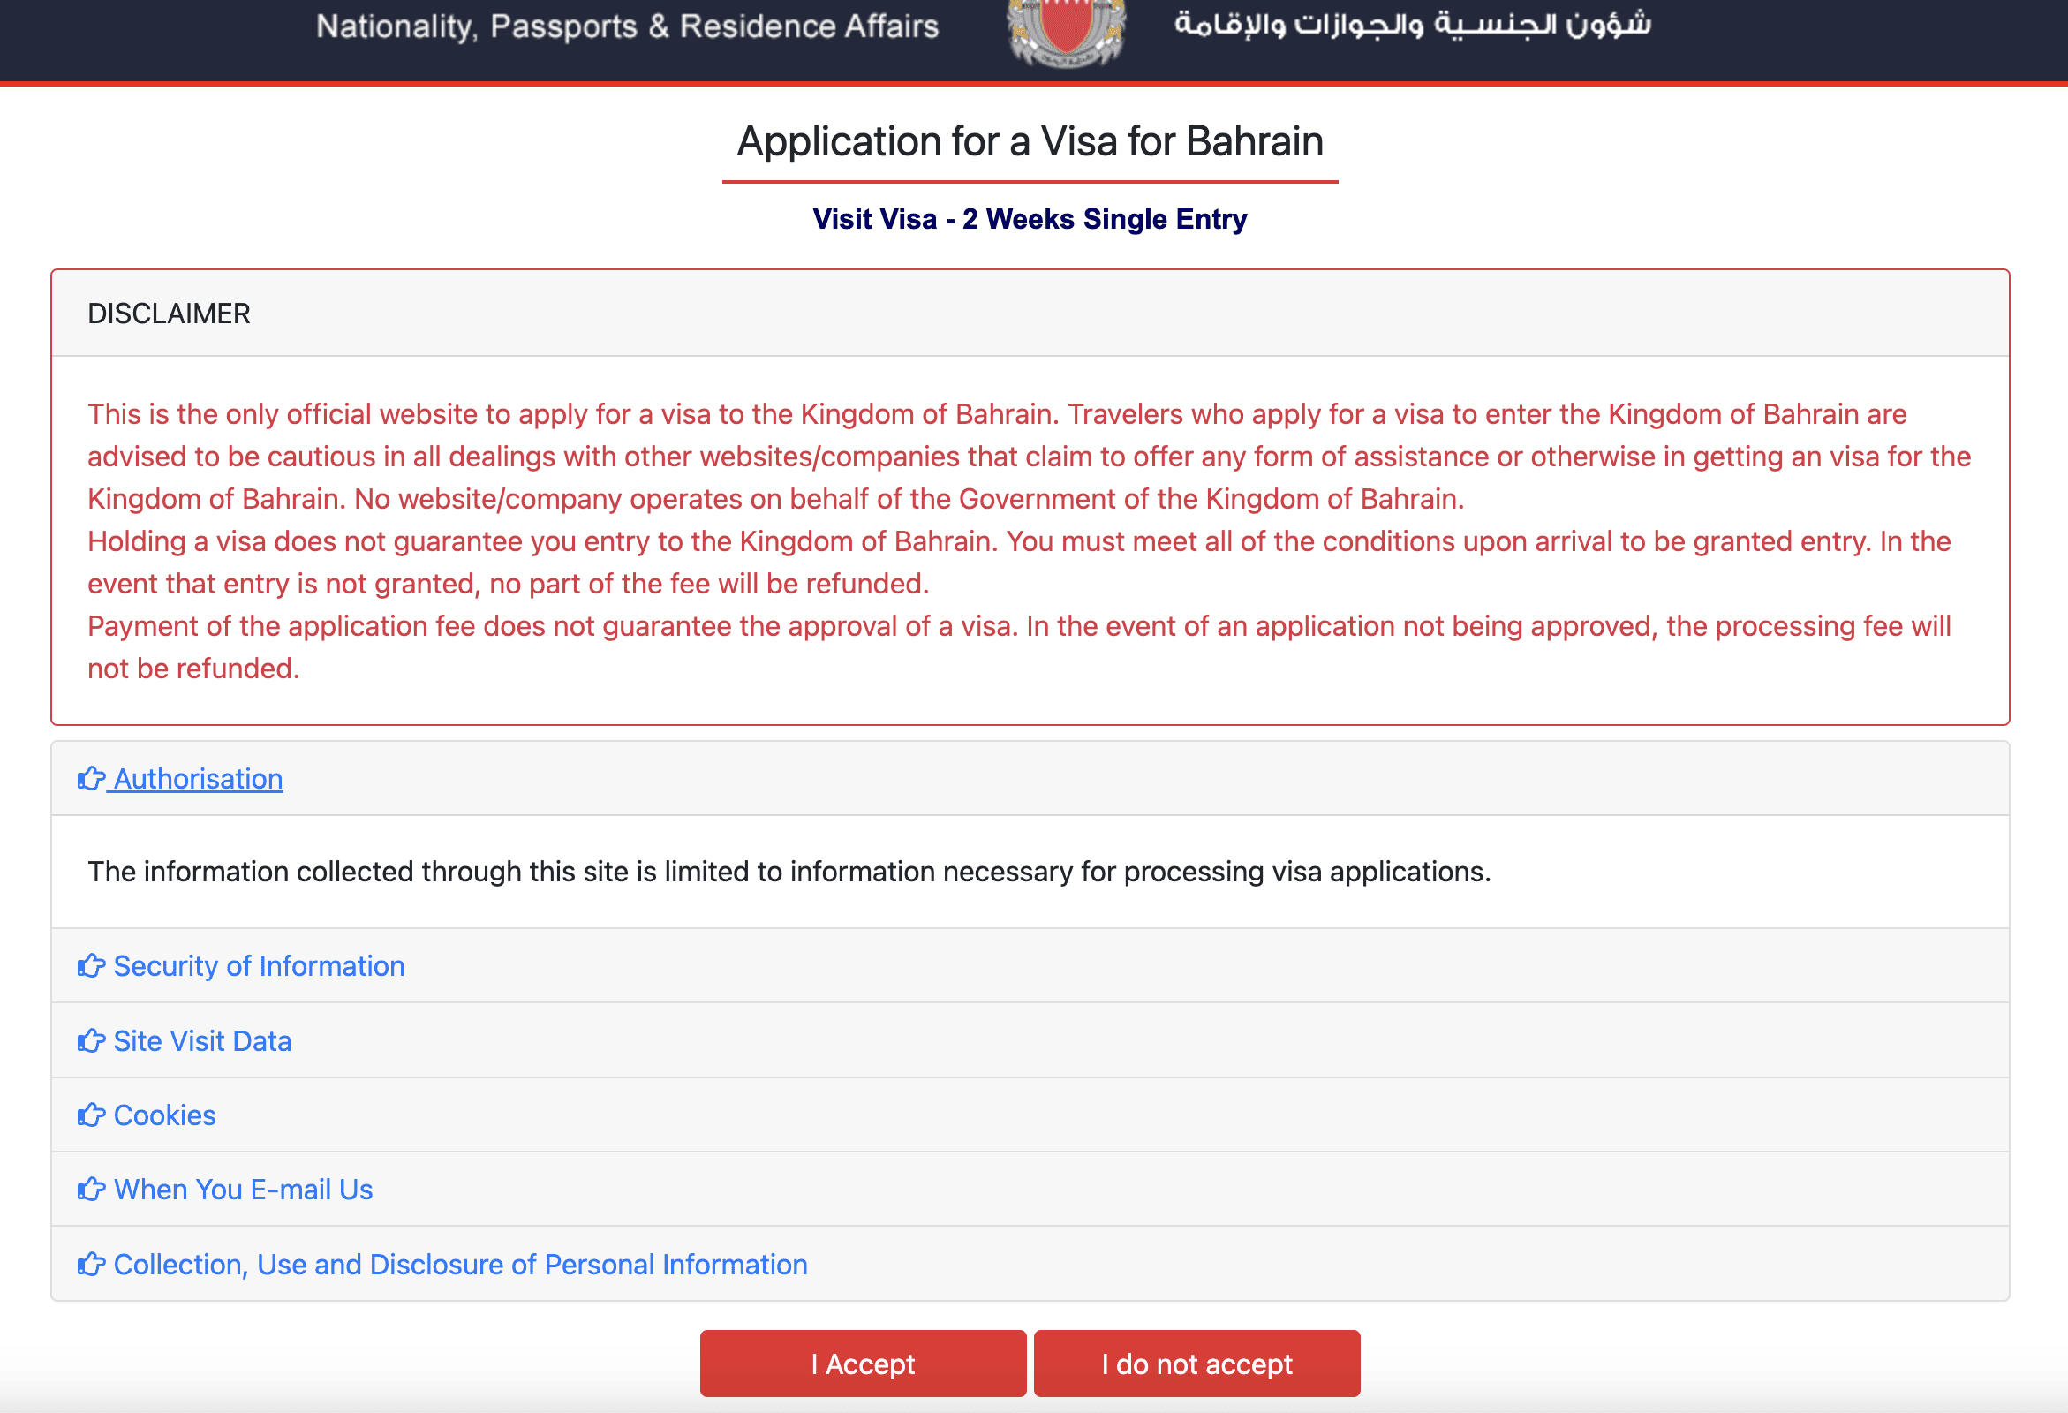Expand the When You E-mail Us section
The width and height of the screenshot is (2068, 1413).
click(225, 1190)
